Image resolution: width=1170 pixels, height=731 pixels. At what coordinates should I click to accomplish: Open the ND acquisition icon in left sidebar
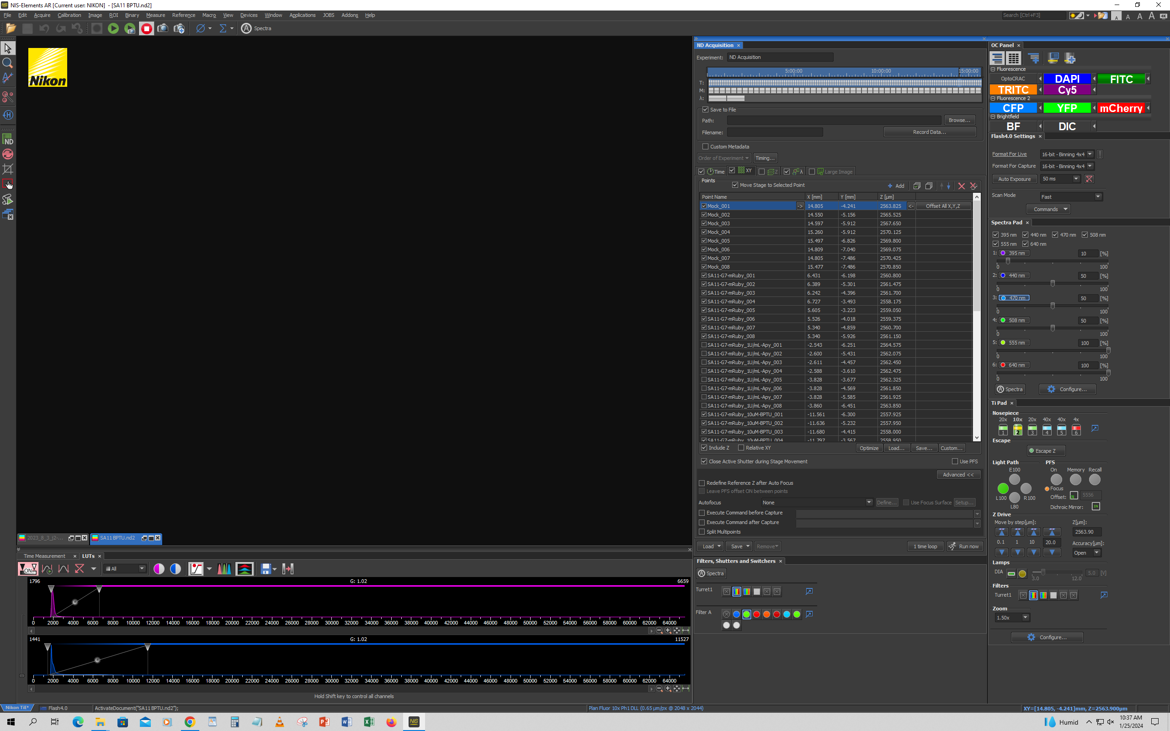8,139
